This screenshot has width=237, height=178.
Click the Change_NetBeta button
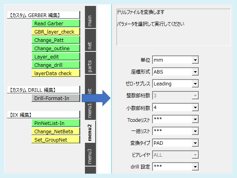56,131
